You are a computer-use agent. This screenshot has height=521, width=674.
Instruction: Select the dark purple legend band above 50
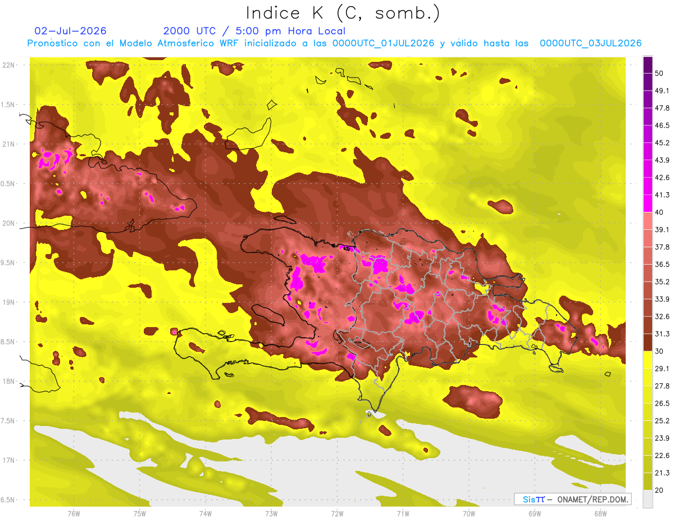(x=648, y=65)
